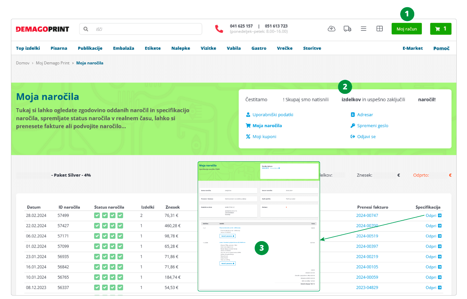Open the Etikete menu category
The image size is (467, 299).
coord(152,48)
